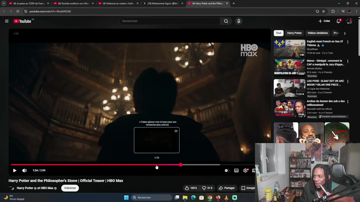This screenshot has width=360, height=202.
Task: Open the Harry Potter channel name
Action: pos(25,188)
